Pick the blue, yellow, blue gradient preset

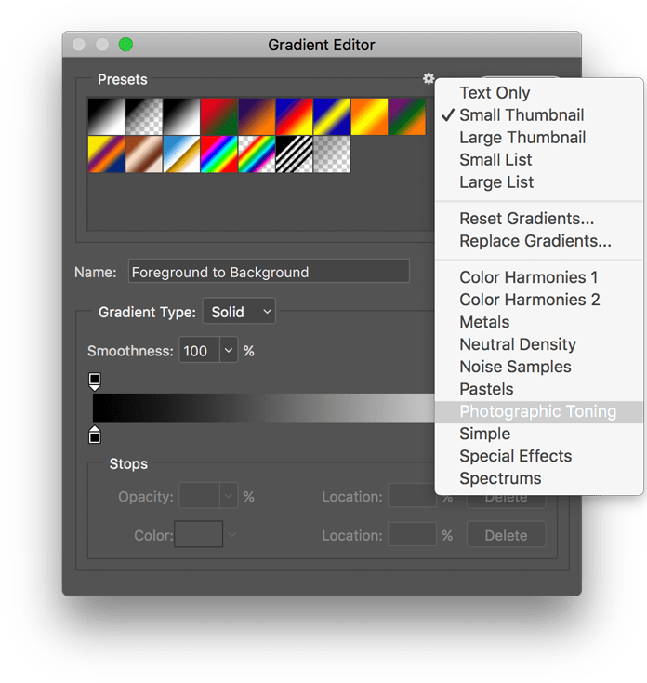coord(332,116)
